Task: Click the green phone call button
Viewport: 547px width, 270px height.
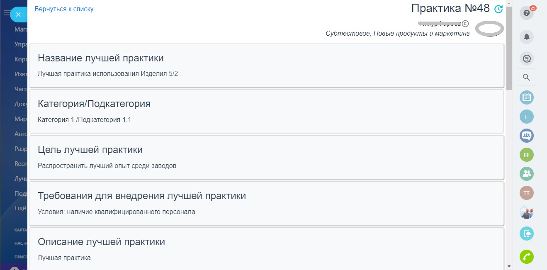Action: coord(527,257)
